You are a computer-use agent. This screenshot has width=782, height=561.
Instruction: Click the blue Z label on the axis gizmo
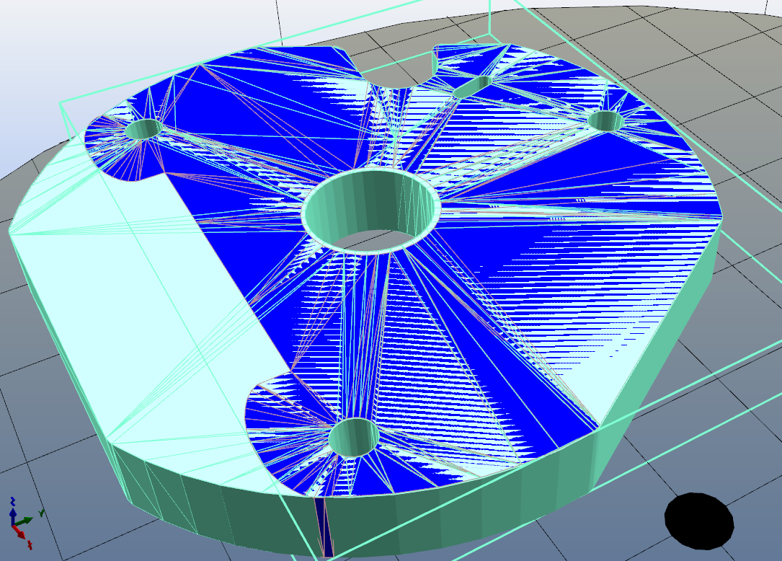pyautogui.click(x=12, y=500)
